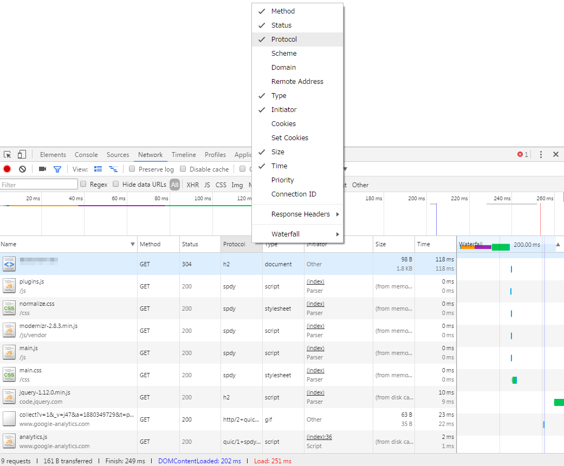The height and width of the screenshot is (466, 564).
Task: Uncheck Size column in context menu
Action: (297, 152)
